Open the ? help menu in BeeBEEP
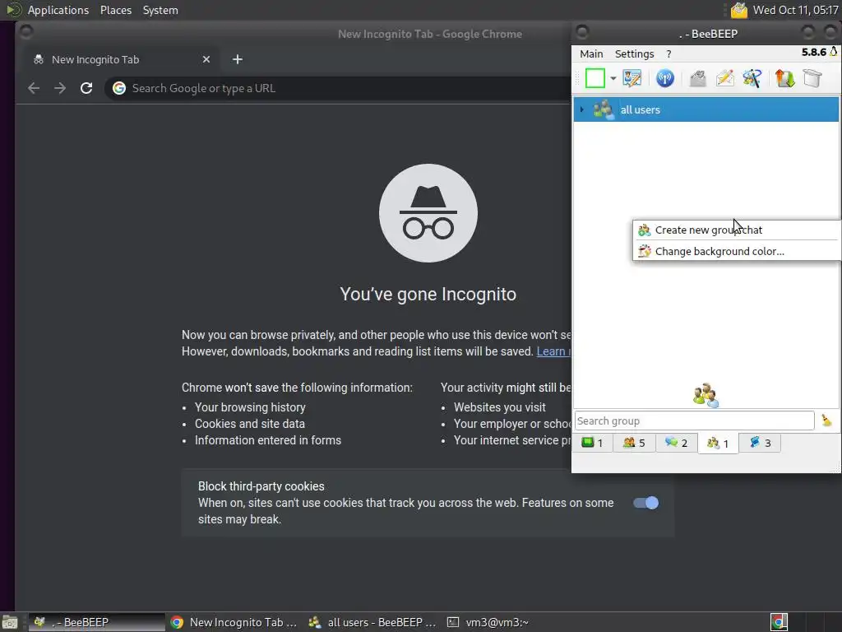This screenshot has height=632, width=842. pyautogui.click(x=669, y=53)
